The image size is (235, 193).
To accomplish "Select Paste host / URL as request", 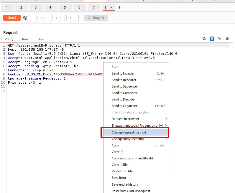I will click(136, 191).
